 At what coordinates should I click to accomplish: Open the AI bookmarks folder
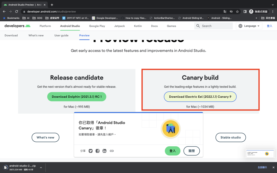[26, 18]
